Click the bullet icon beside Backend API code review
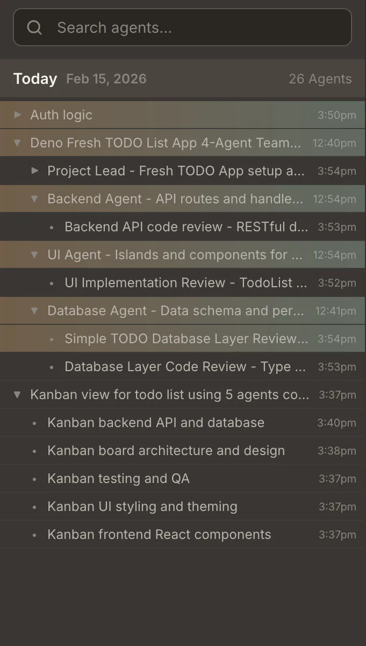This screenshot has width=366, height=646. 51,226
